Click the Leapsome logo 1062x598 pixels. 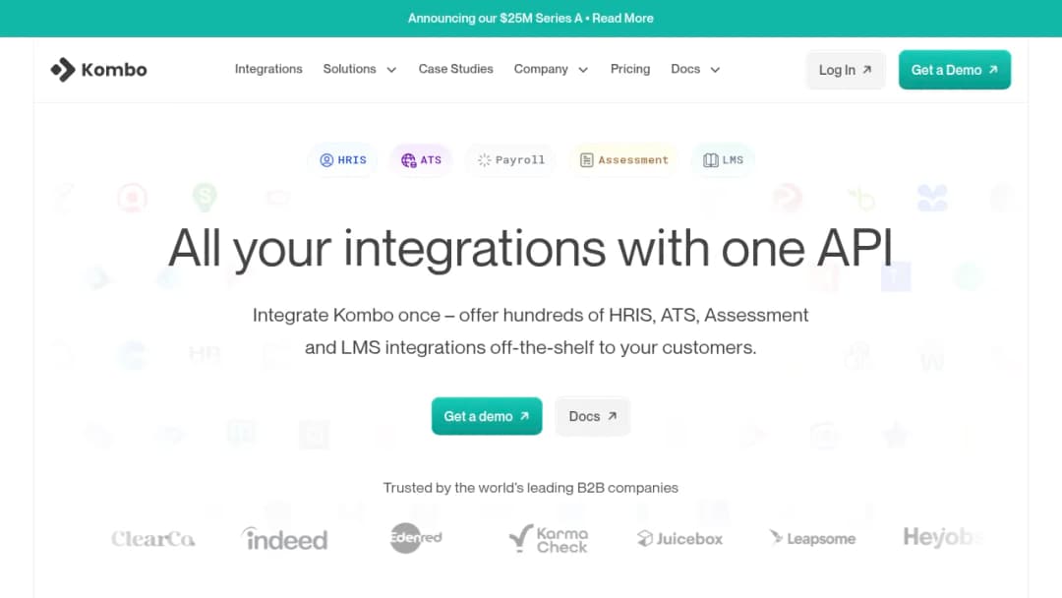812,538
